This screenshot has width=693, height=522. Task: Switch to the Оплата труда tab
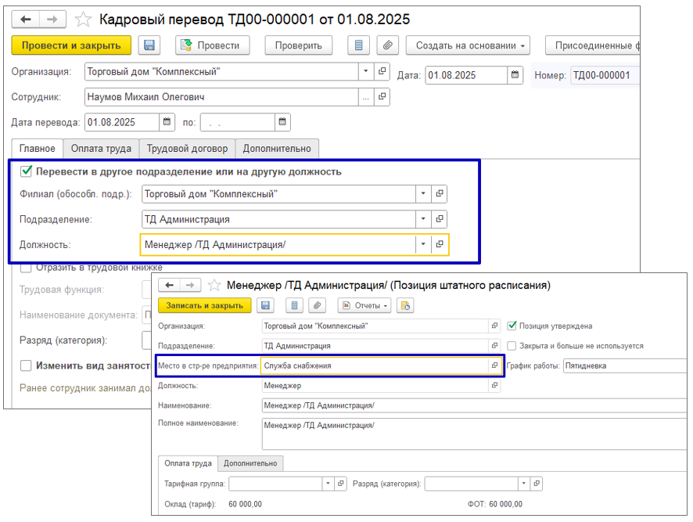(x=101, y=148)
